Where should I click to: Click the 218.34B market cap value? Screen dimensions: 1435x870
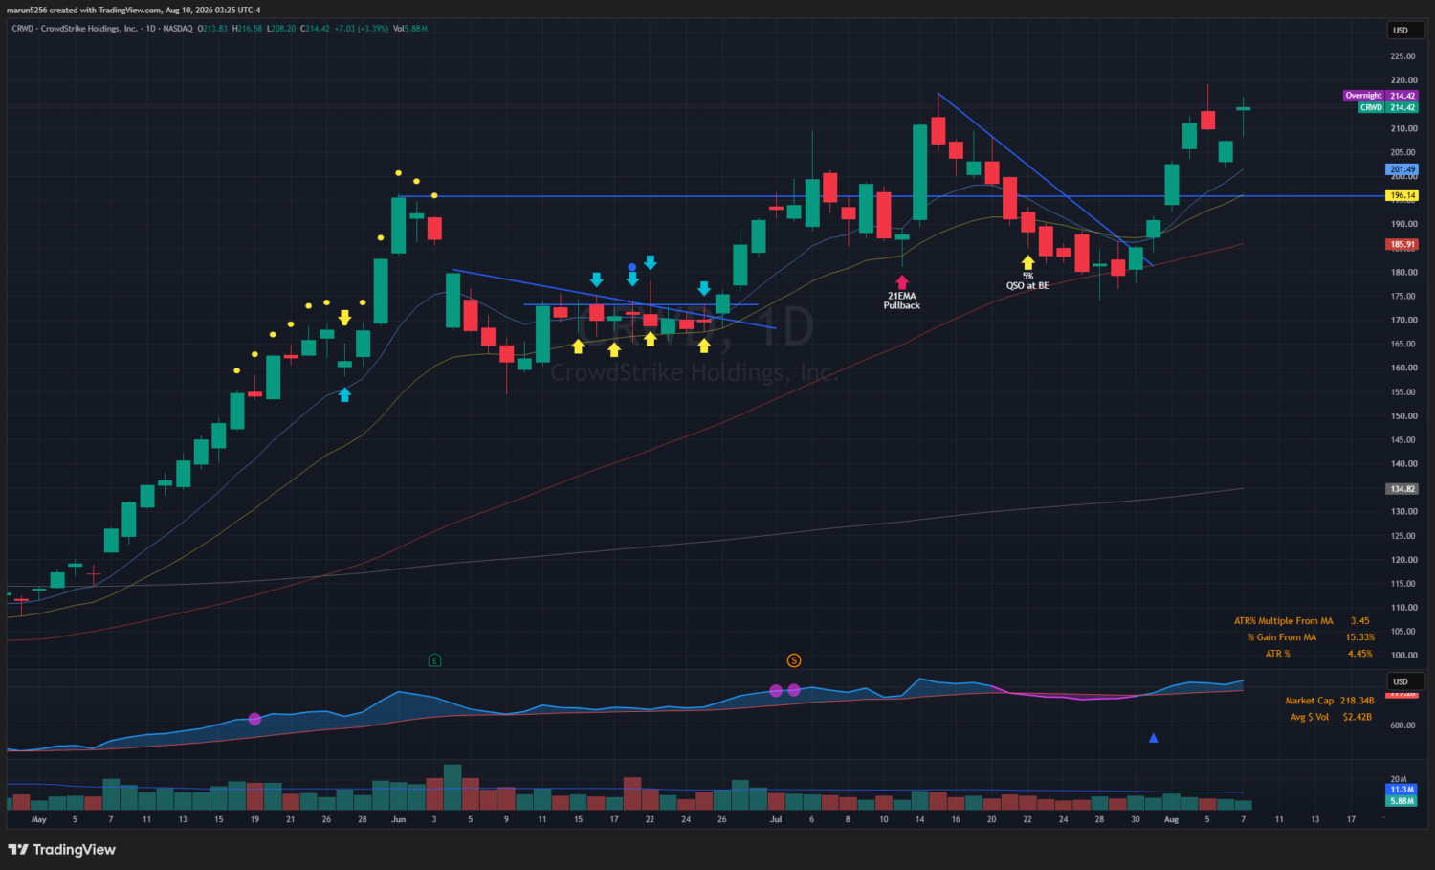click(1357, 701)
